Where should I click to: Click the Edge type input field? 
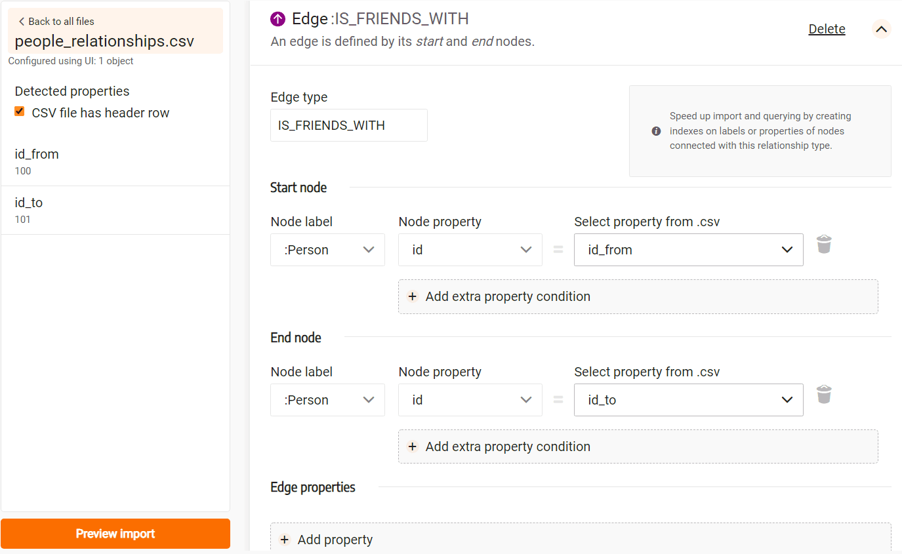(x=349, y=125)
